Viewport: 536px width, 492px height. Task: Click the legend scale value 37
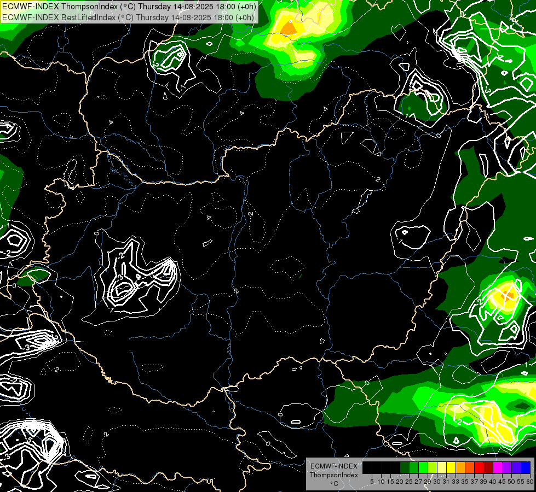475,482
